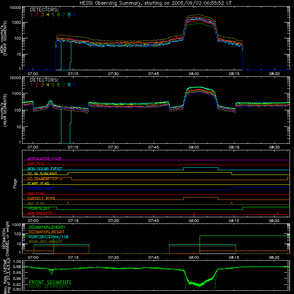This screenshot has width=294, height=294.
Task: Select the SC_TRANSMITTER flag label
Action: [x=42, y=179]
